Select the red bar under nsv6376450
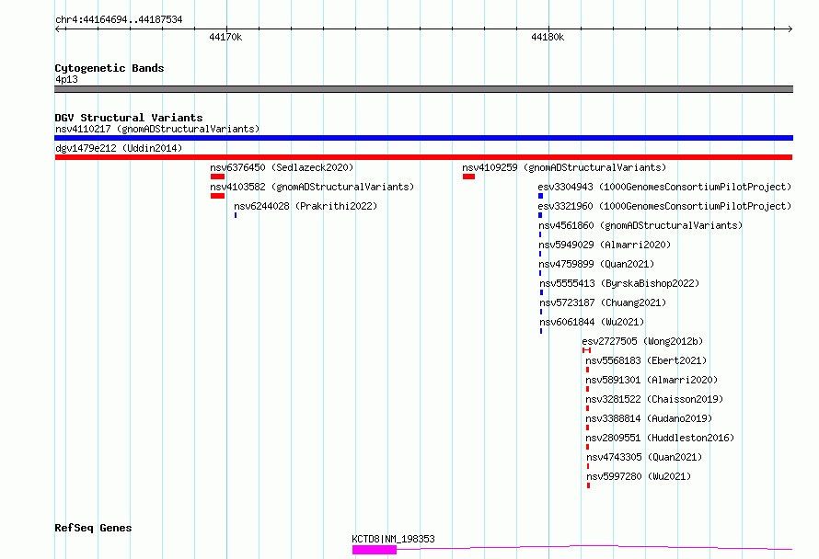This screenshot has height=559, width=819. tap(218, 177)
